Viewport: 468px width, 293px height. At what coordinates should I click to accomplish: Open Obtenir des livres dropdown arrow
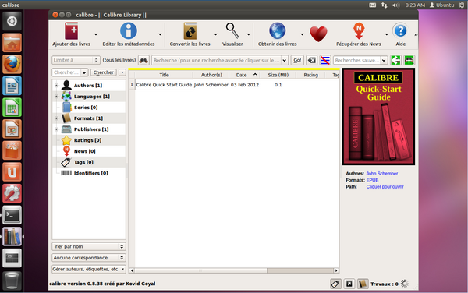click(x=302, y=34)
